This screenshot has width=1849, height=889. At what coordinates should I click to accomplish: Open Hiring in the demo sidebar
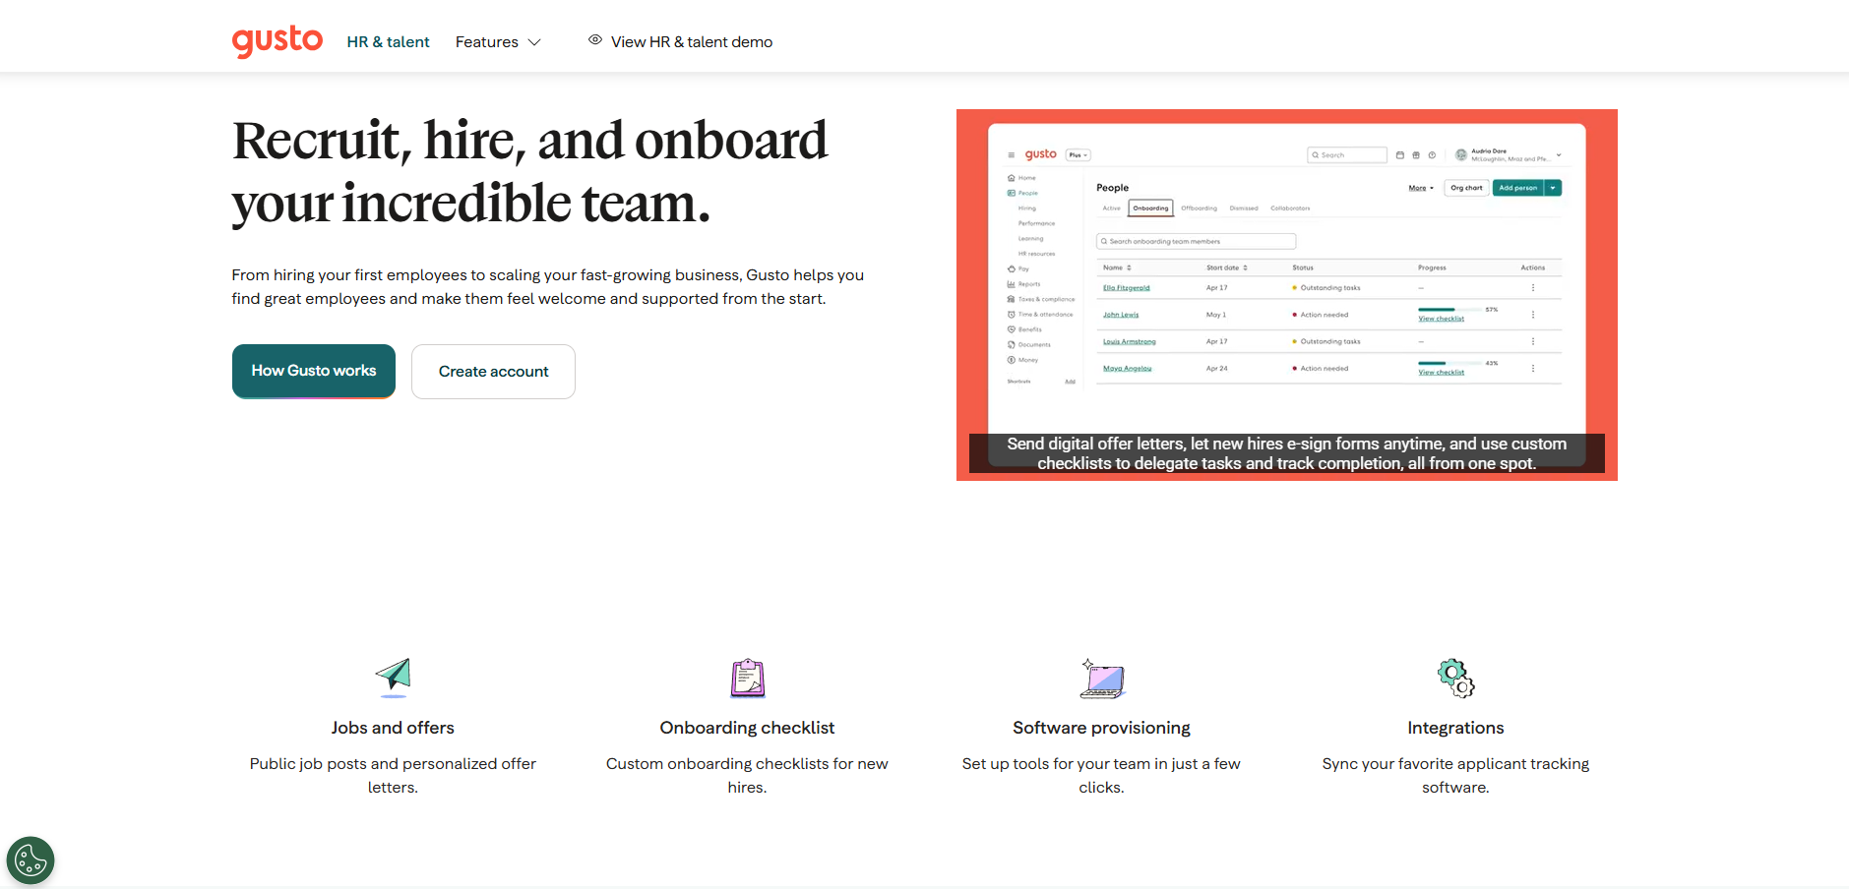[x=1027, y=208]
